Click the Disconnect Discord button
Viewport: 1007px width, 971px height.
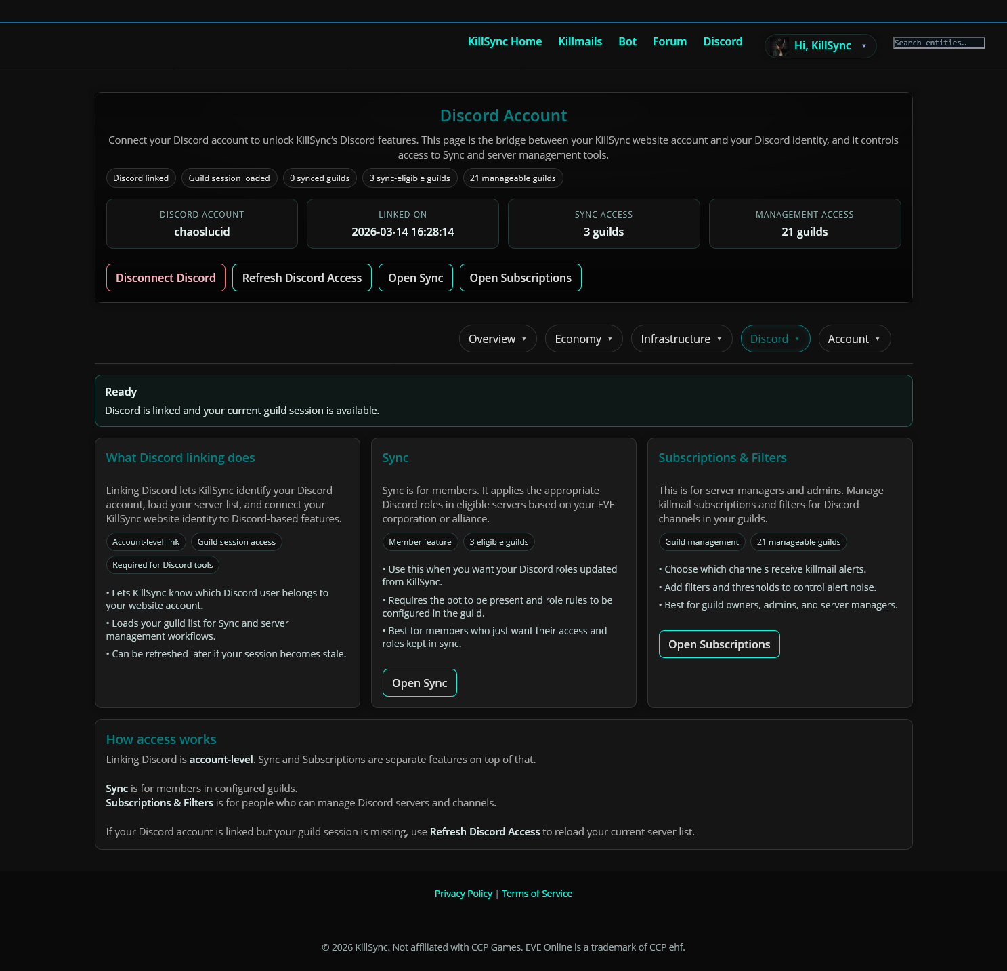[165, 278]
